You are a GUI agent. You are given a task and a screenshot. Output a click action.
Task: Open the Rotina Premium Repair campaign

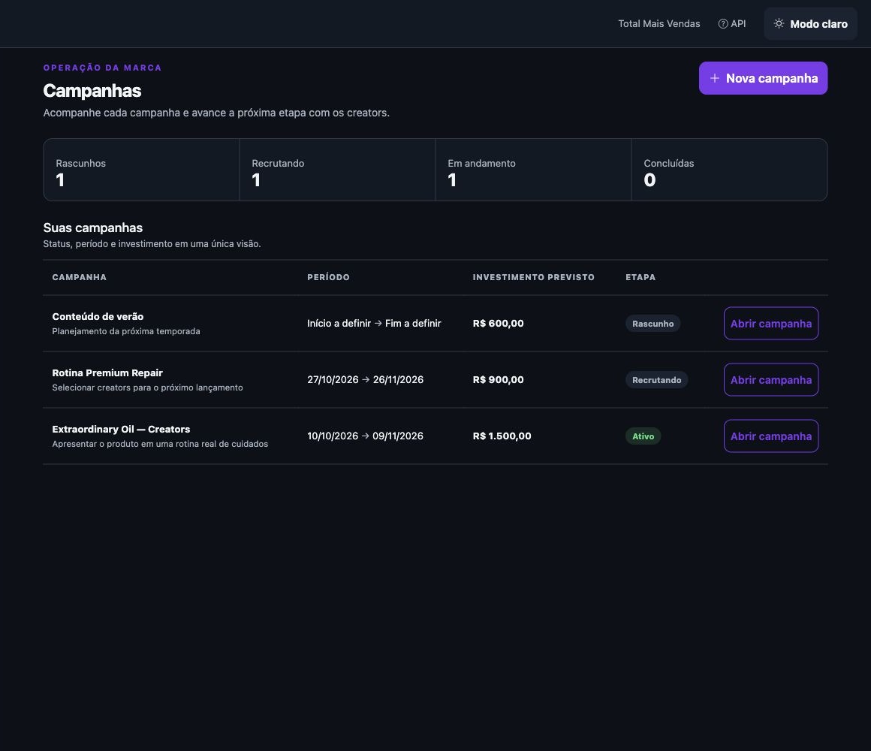(x=771, y=380)
